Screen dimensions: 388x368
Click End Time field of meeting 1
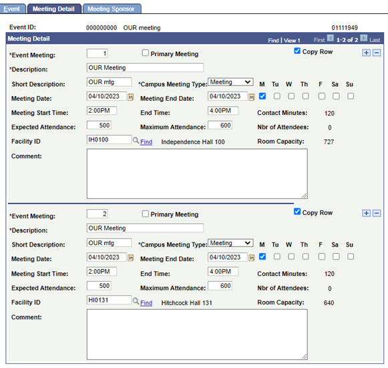tap(223, 111)
